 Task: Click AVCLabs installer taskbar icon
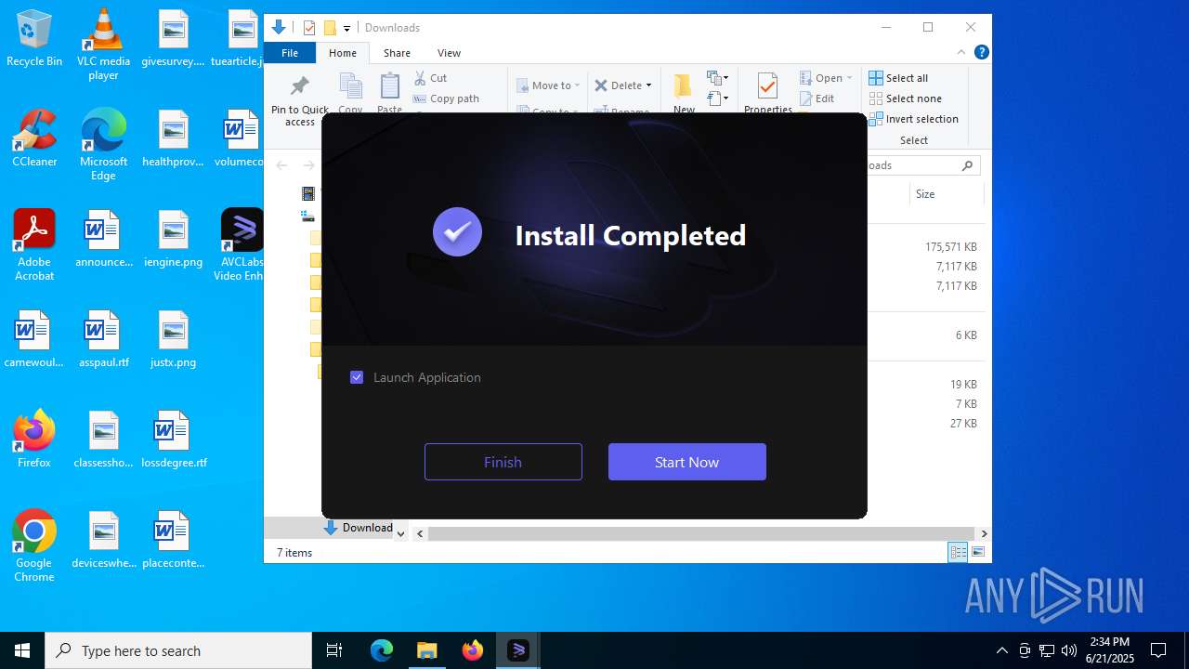tap(517, 650)
